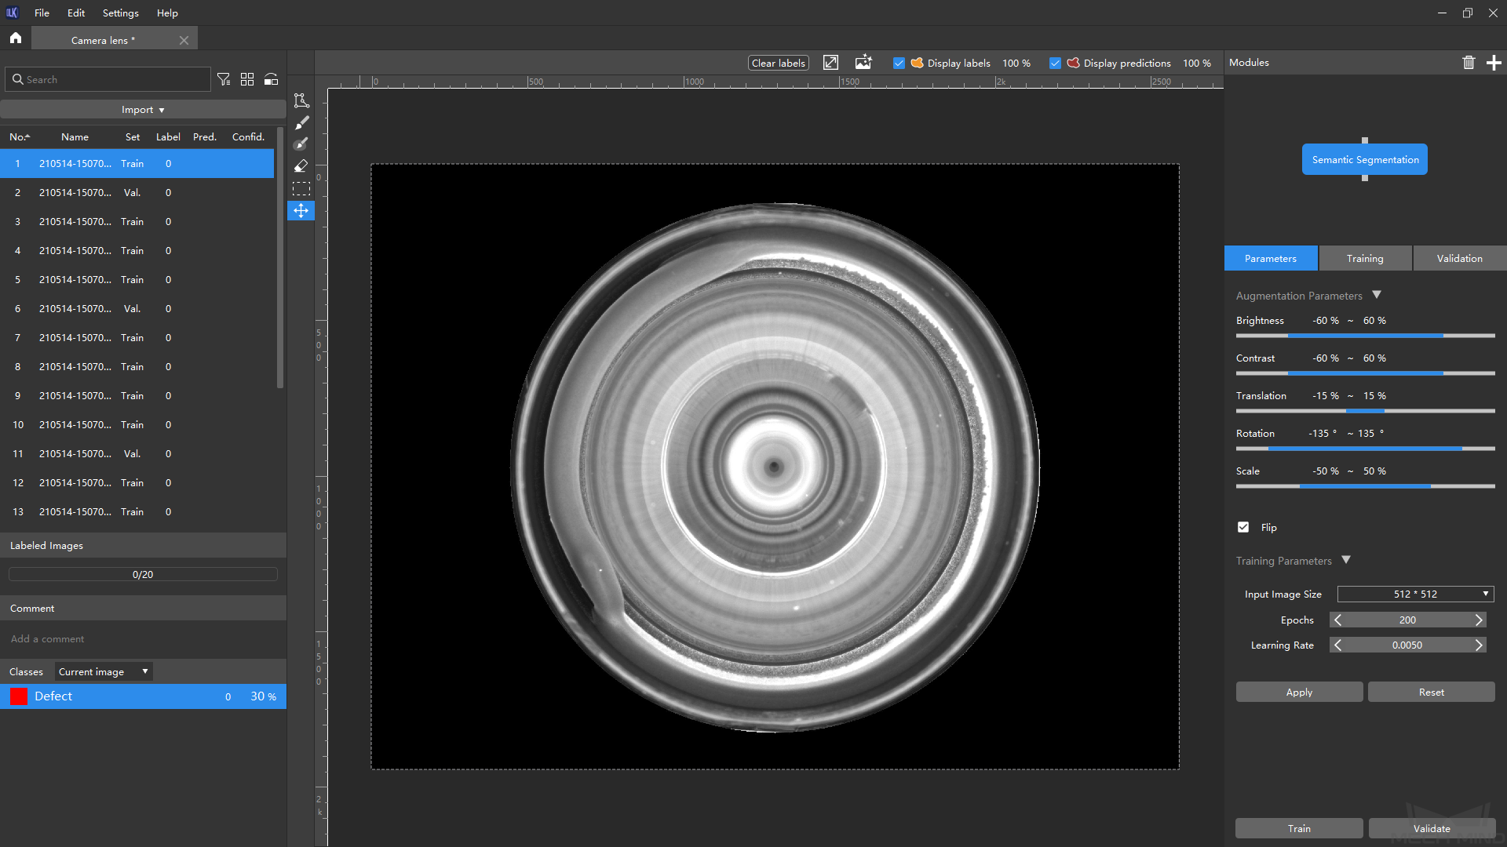Open the Settings menu
Image resolution: width=1507 pixels, height=847 pixels.
tap(120, 13)
